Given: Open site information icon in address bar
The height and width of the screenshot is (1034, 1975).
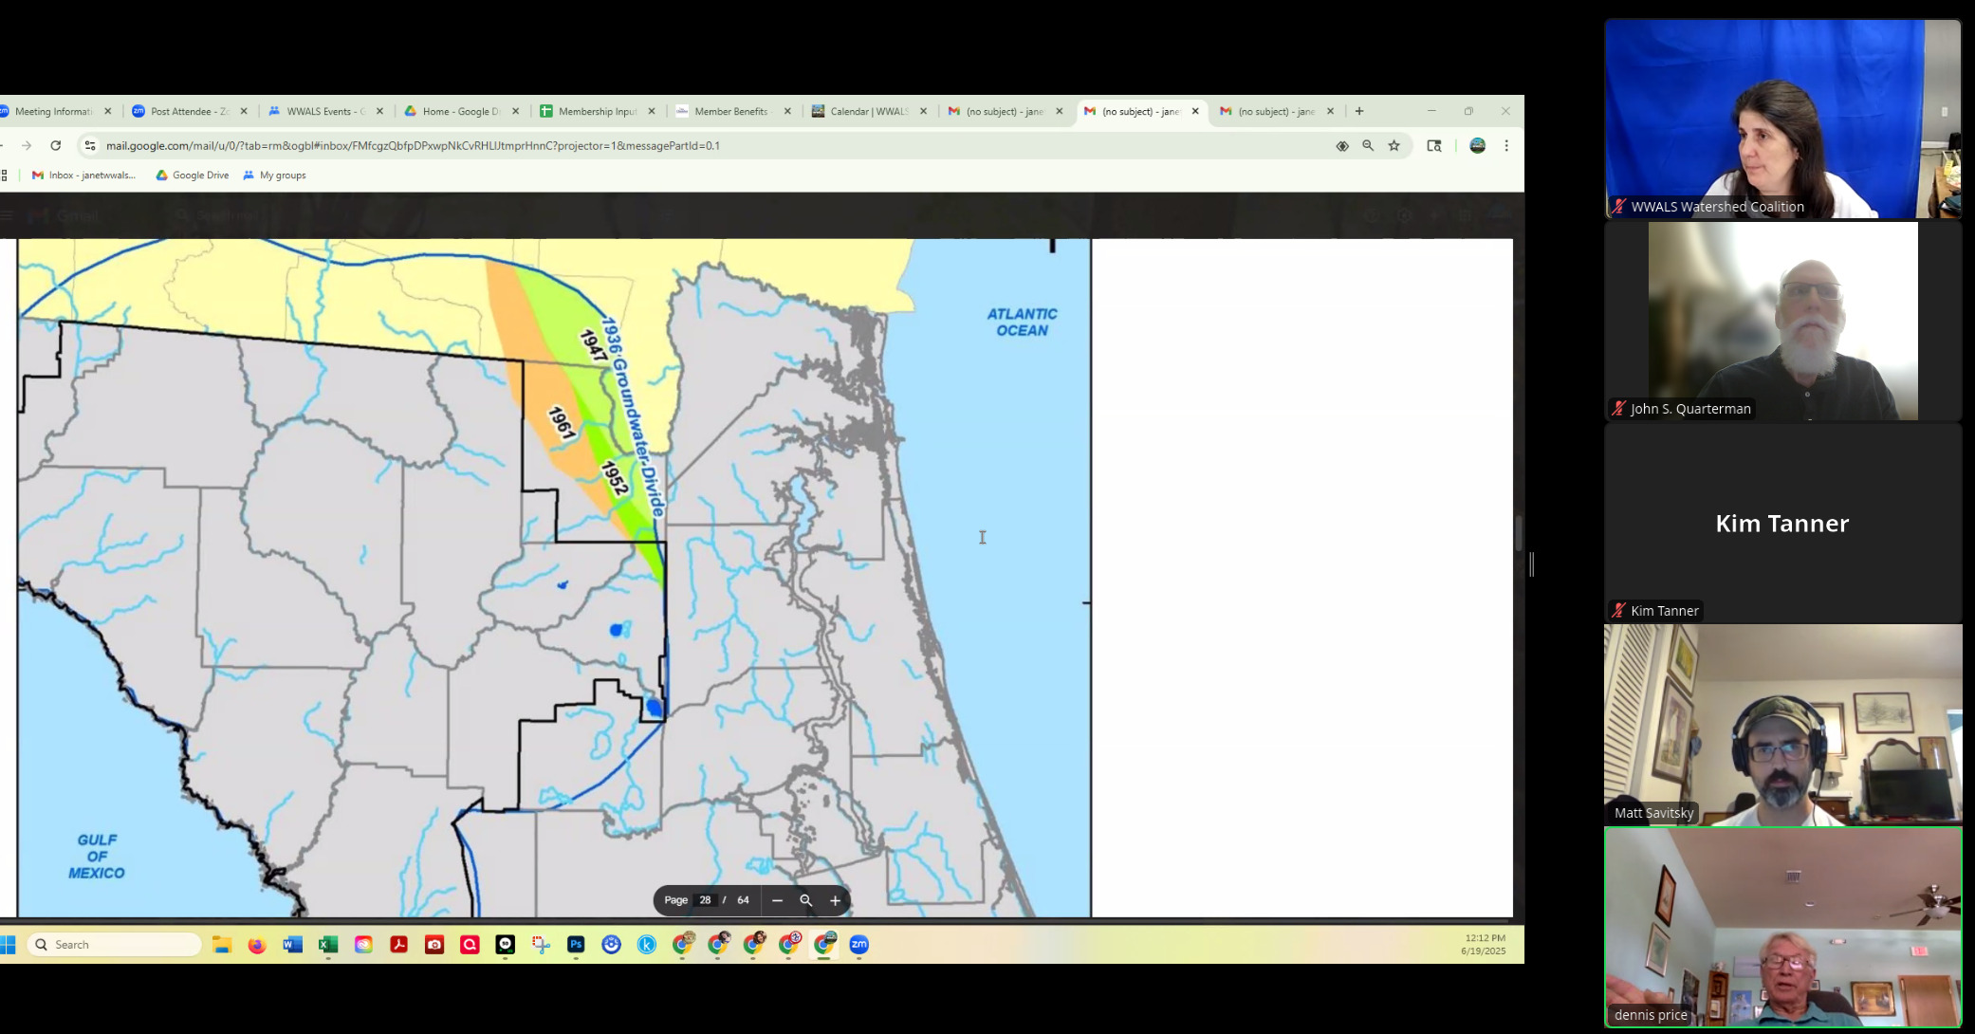Looking at the screenshot, I should pyautogui.click(x=90, y=145).
